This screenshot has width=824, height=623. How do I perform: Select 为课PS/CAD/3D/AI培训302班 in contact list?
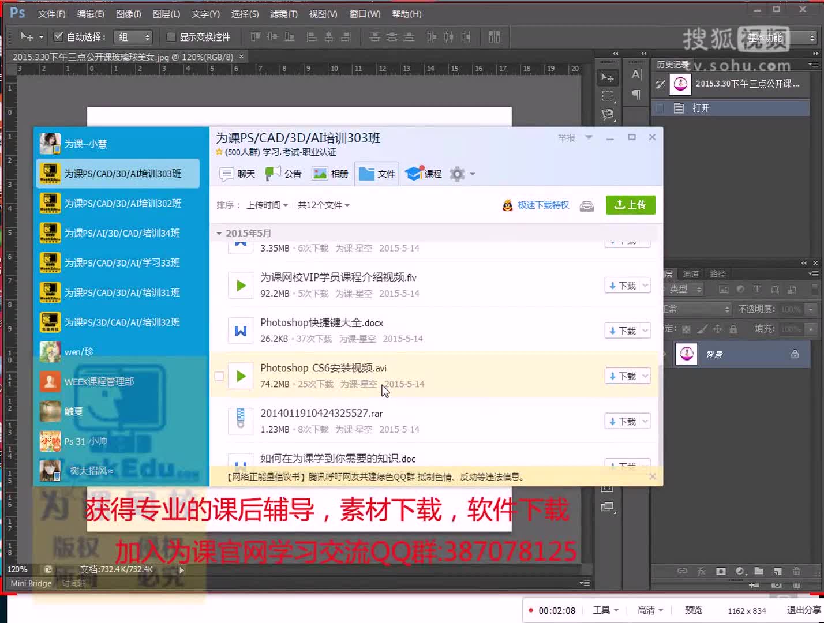[118, 204]
